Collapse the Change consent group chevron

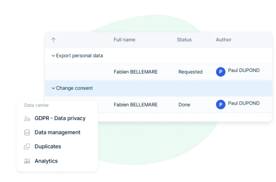pos(53,88)
